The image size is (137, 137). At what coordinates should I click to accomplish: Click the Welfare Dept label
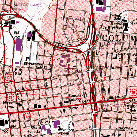(67, 132)
